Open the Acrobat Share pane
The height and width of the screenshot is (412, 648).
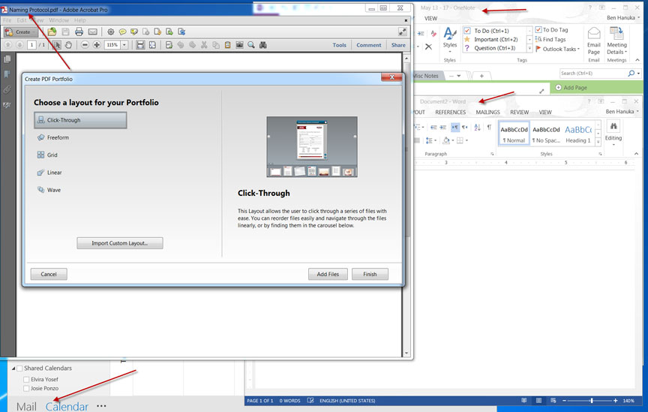pos(398,45)
